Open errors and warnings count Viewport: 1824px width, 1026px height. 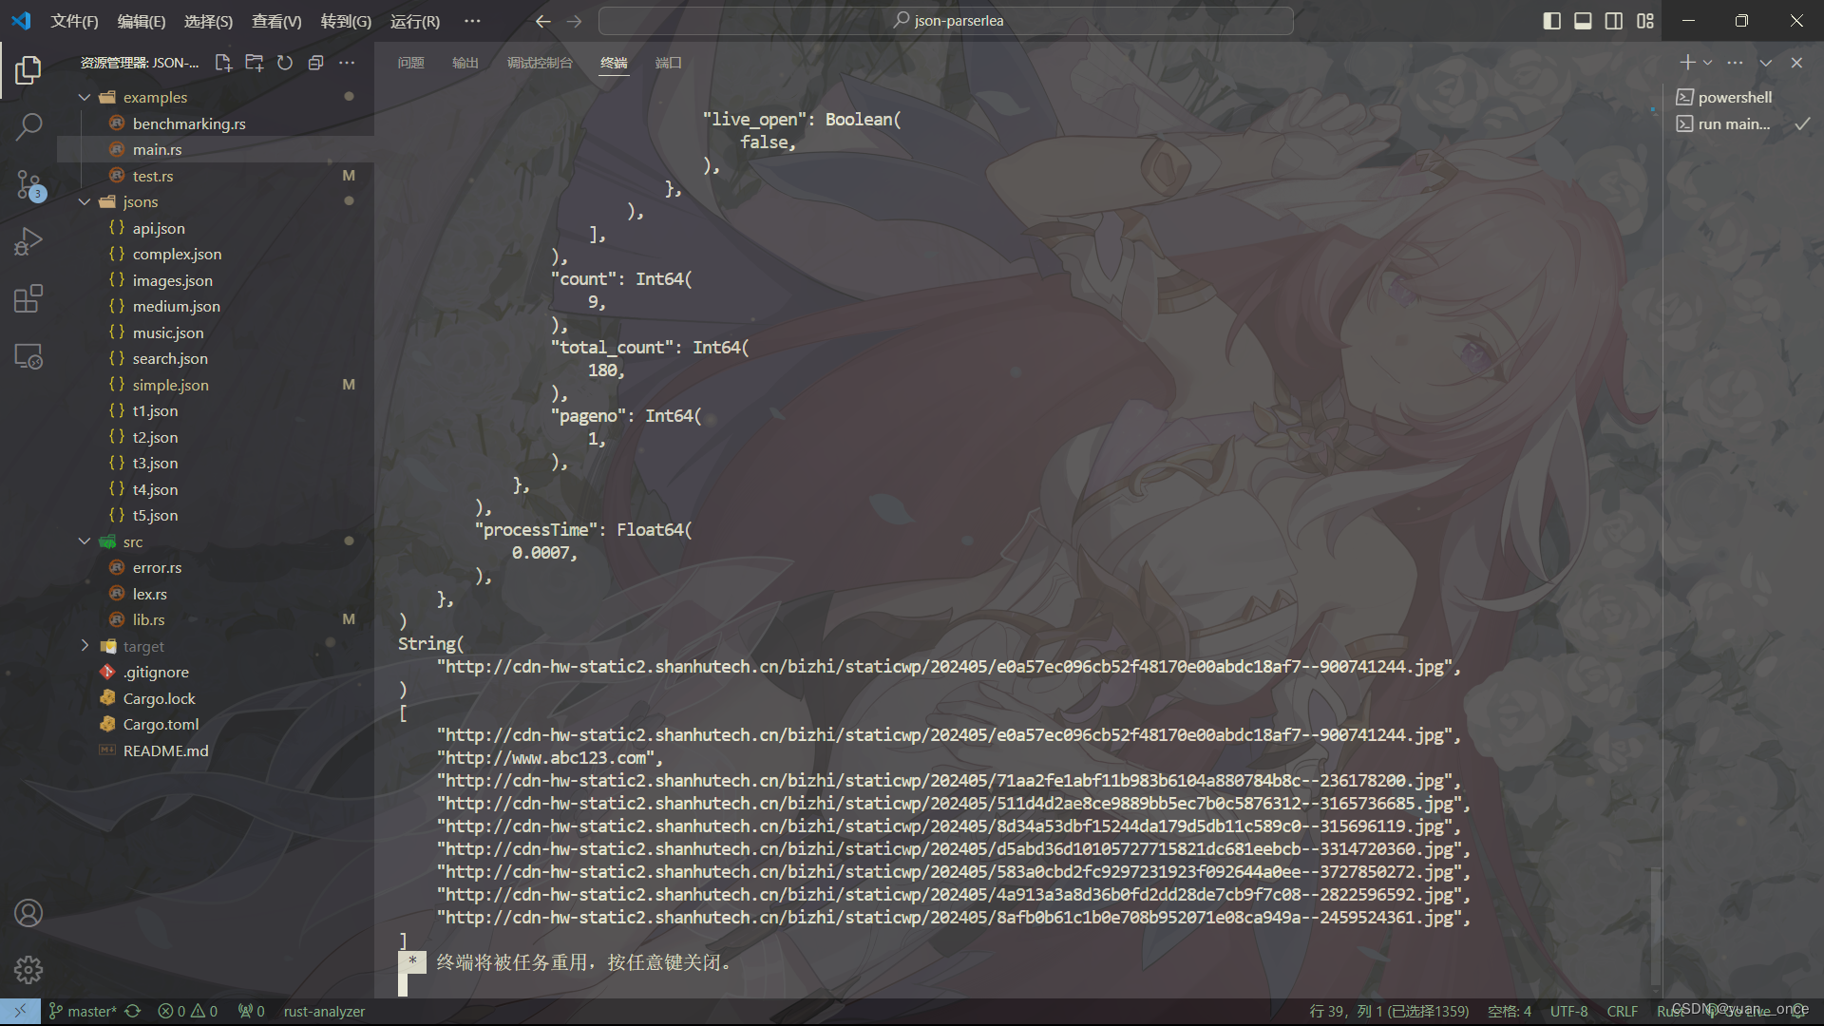coord(188,1011)
